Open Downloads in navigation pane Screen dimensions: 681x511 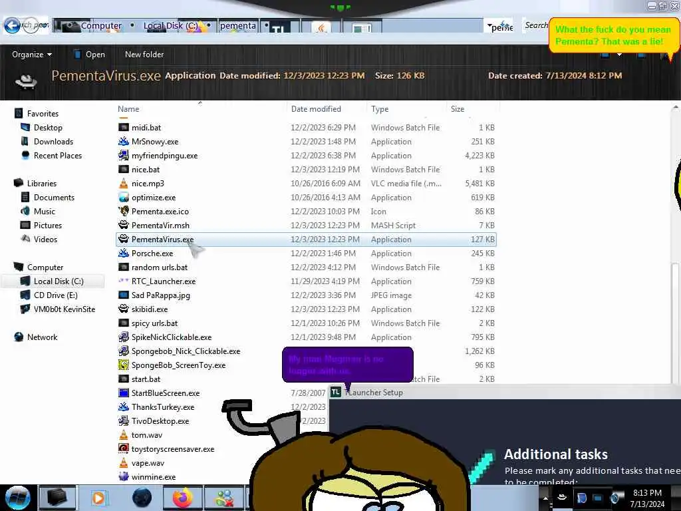(53, 142)
